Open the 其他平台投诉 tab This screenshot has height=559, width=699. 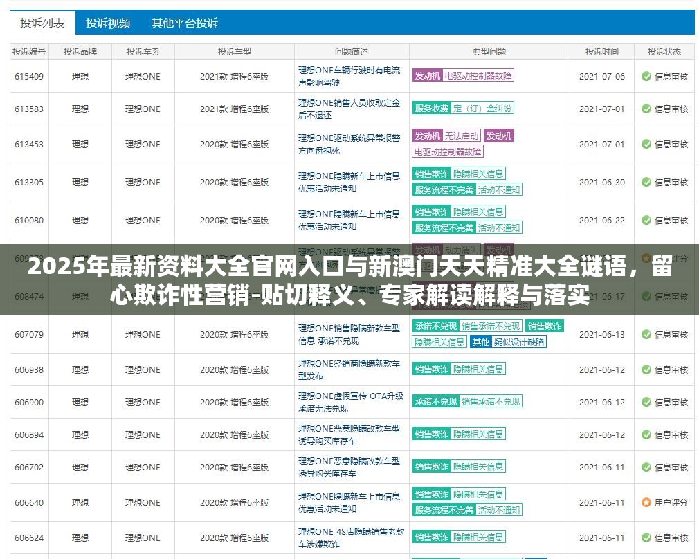click(x=185, y=24)
